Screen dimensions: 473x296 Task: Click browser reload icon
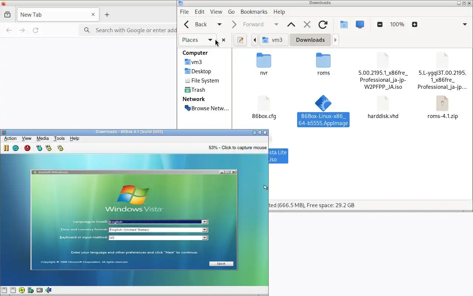(x=35, y=30)
